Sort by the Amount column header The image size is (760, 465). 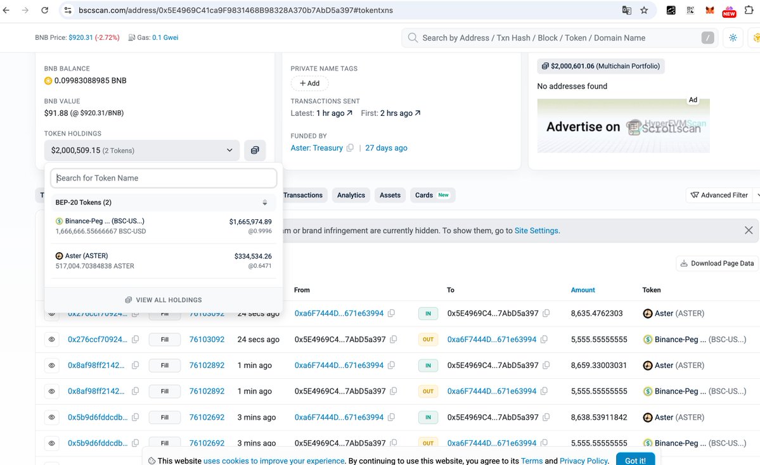coord(583,290)
